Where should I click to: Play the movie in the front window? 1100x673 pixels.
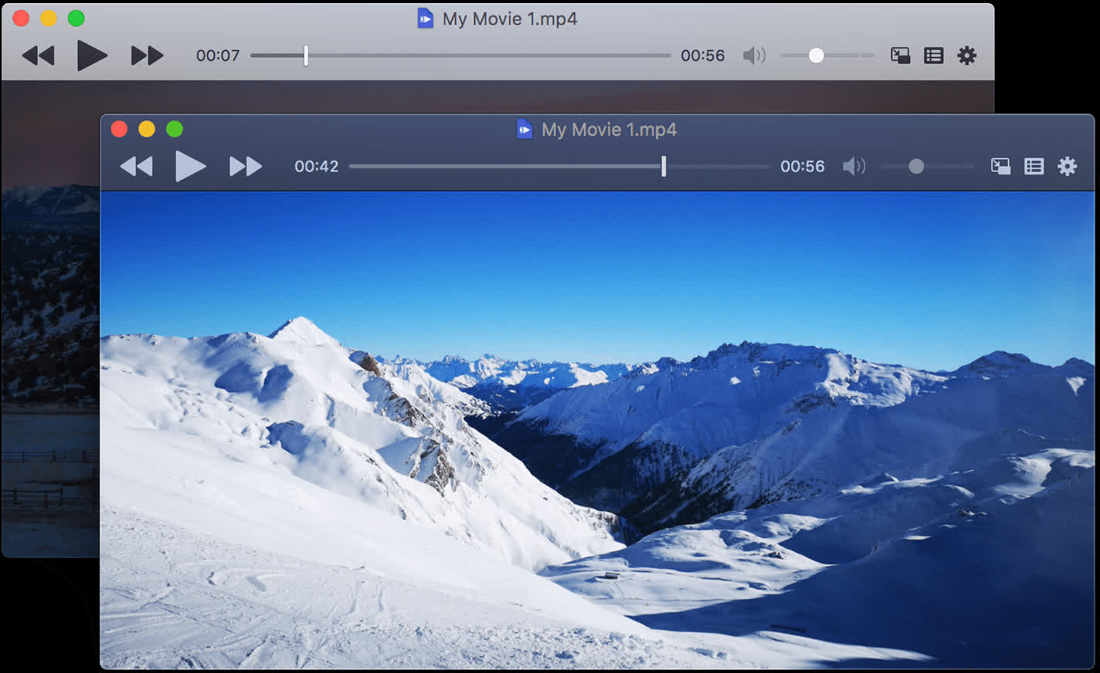pos(191,166)
